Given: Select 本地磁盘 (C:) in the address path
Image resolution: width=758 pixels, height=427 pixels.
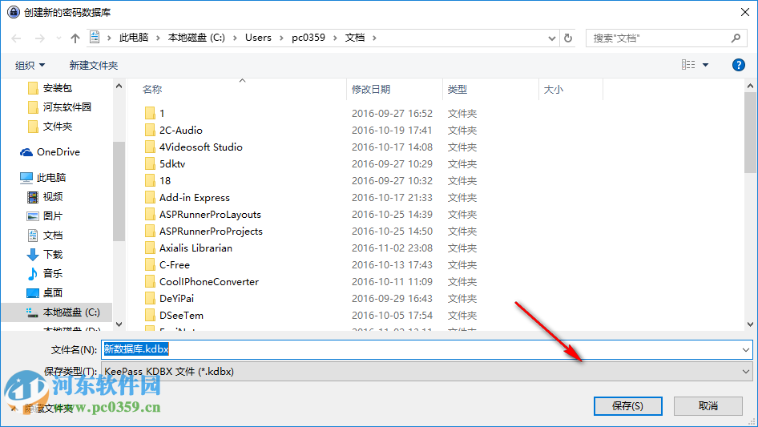Looking at the screenshot, I should tap(196, 38).
